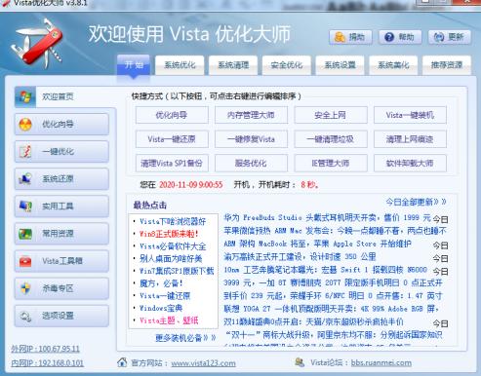
Task: Click the 清理Vista SP1备份 button
Action: pos(172,164)
